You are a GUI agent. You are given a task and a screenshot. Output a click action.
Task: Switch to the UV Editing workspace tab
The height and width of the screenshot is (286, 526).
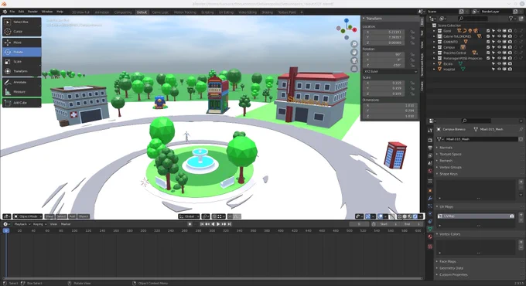(226, 12)
